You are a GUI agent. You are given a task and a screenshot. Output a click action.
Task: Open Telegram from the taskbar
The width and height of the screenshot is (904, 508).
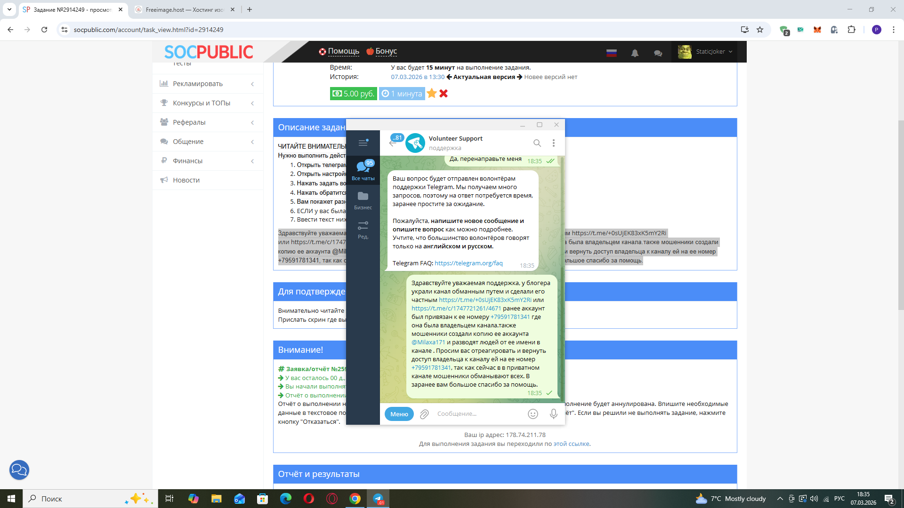pos(378,499)
